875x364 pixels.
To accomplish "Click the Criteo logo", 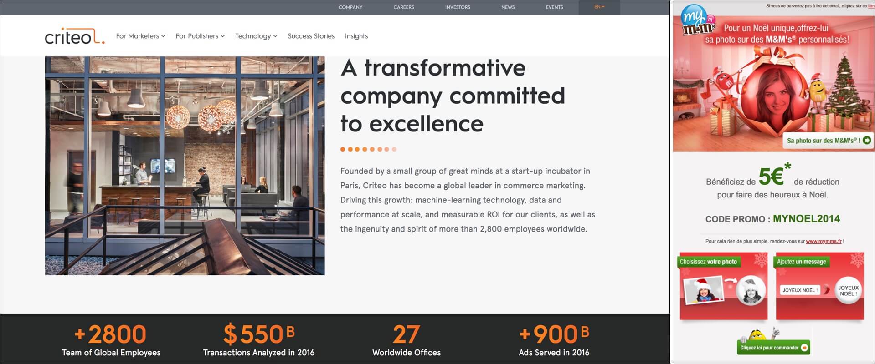I will click(74, 36).
